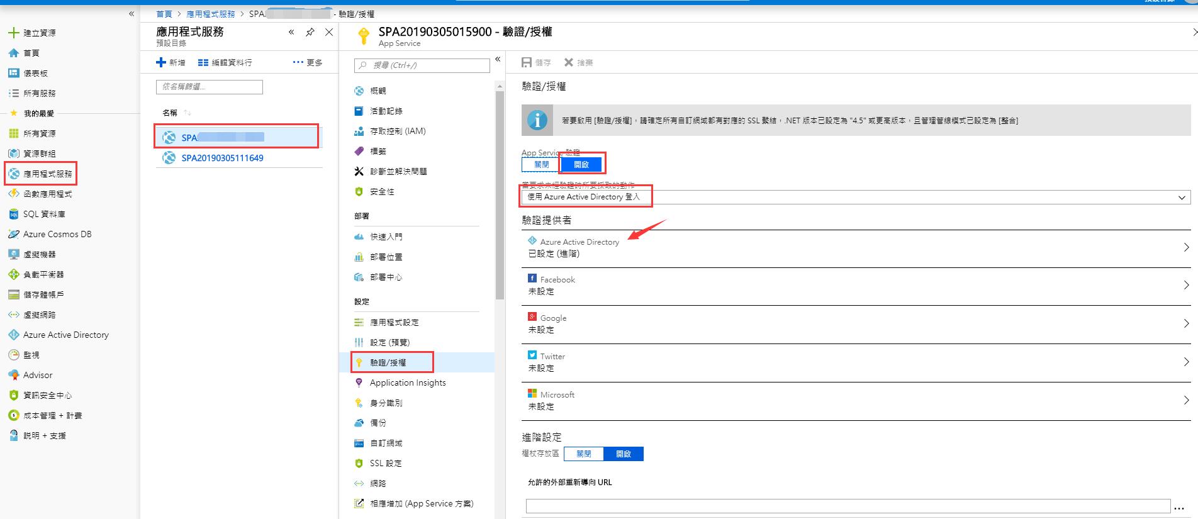Switch App Service authentication to On
This screenshot has width=1198, height=519.
pyautogui.click(x=581, y=165)
